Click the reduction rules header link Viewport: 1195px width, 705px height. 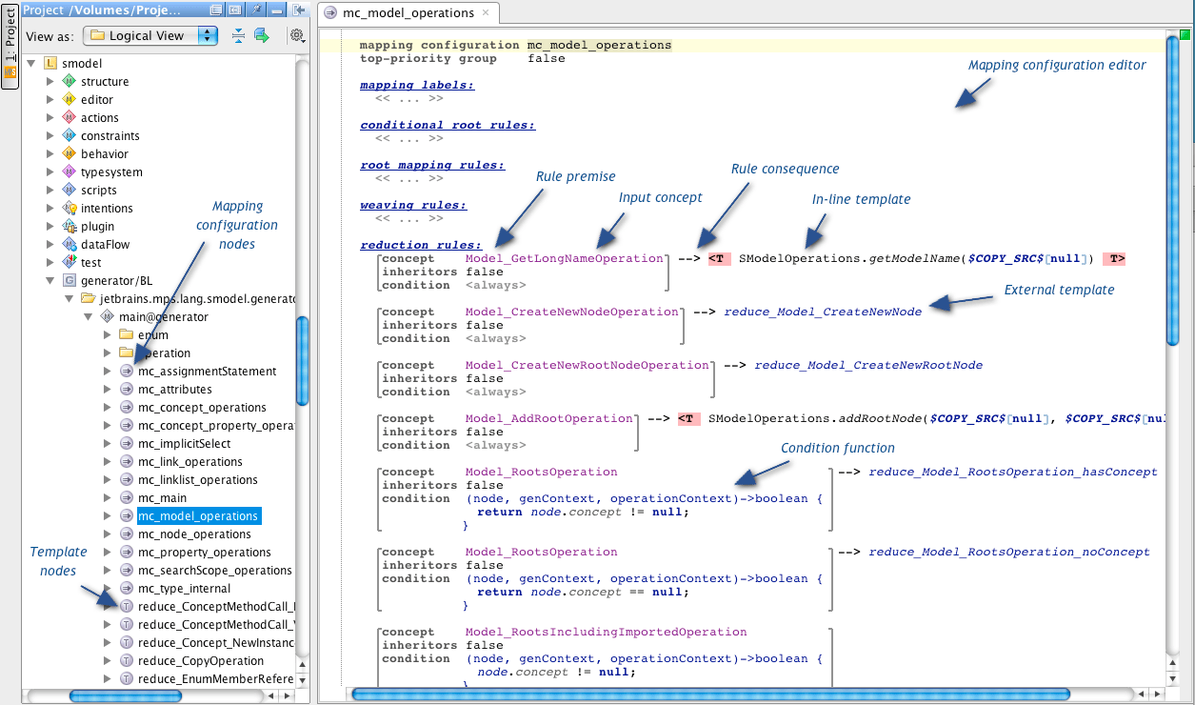(x=419, y=244)
